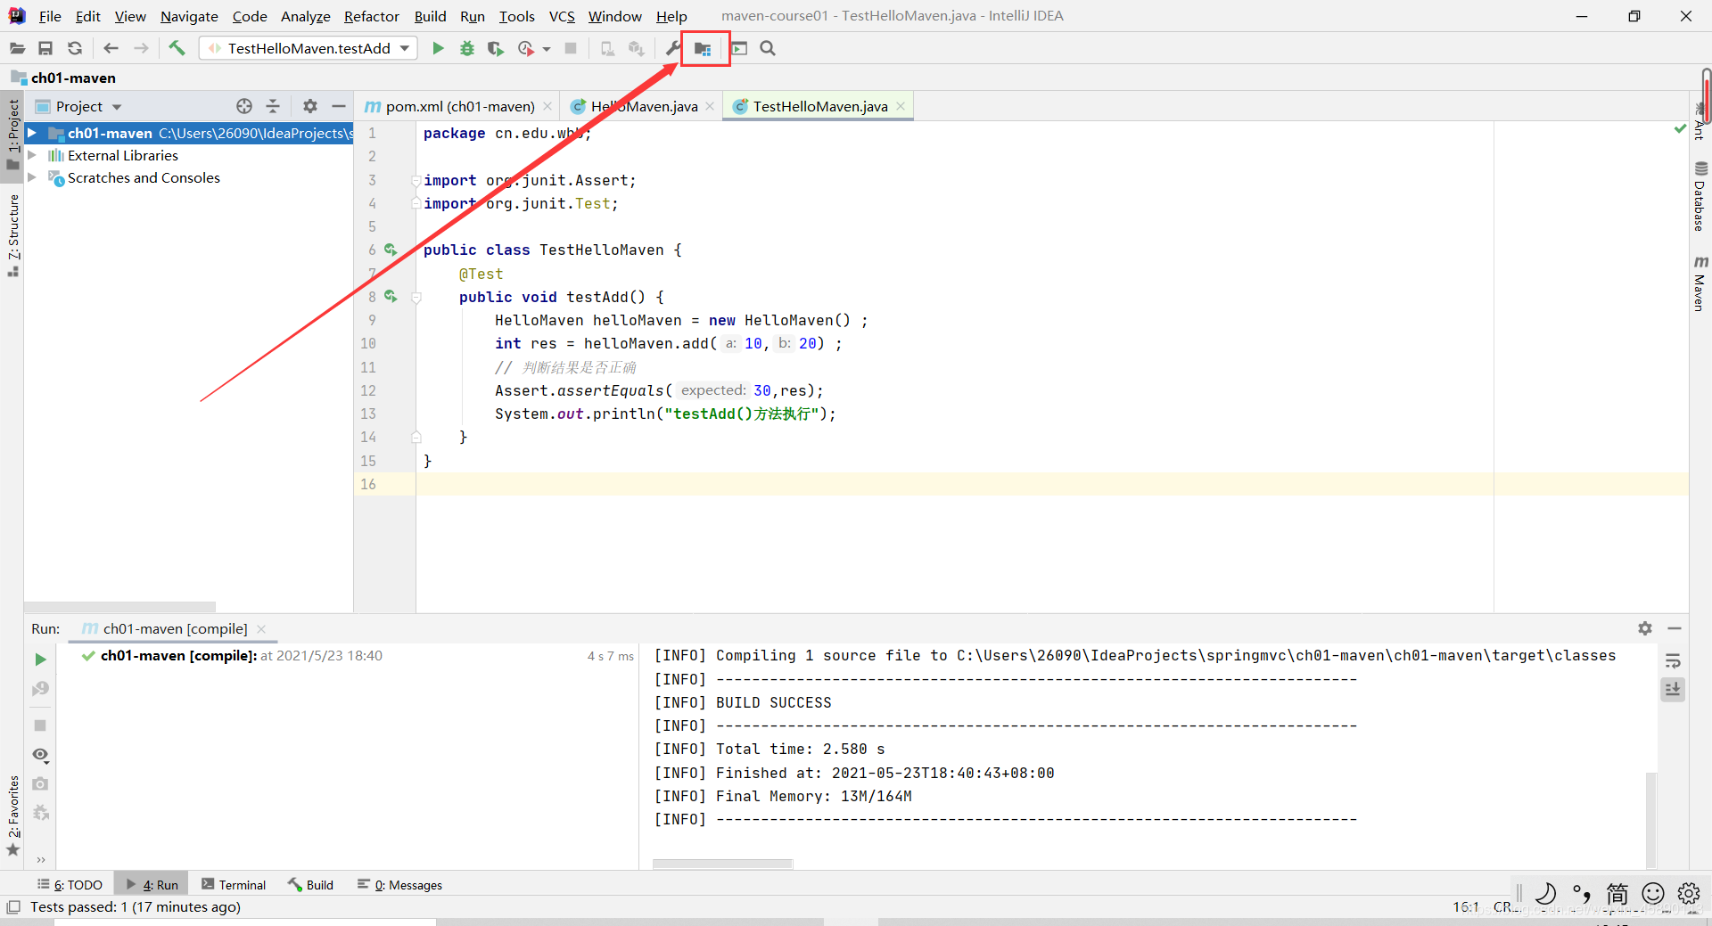
Task: Toggle the 2: Favorites side tab
Action: (x=12, y=815)
